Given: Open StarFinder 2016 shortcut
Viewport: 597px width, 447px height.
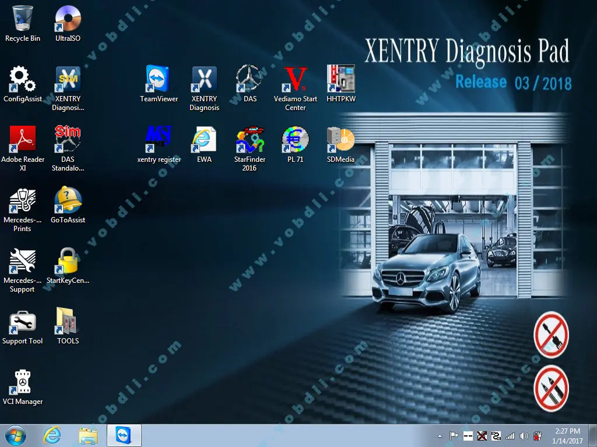Looking at the screenshot, I should pyautogui.click(x=250, y=140).
